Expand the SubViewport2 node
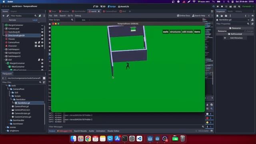This screenshot has height=144, width=256. tap(4, 53)
